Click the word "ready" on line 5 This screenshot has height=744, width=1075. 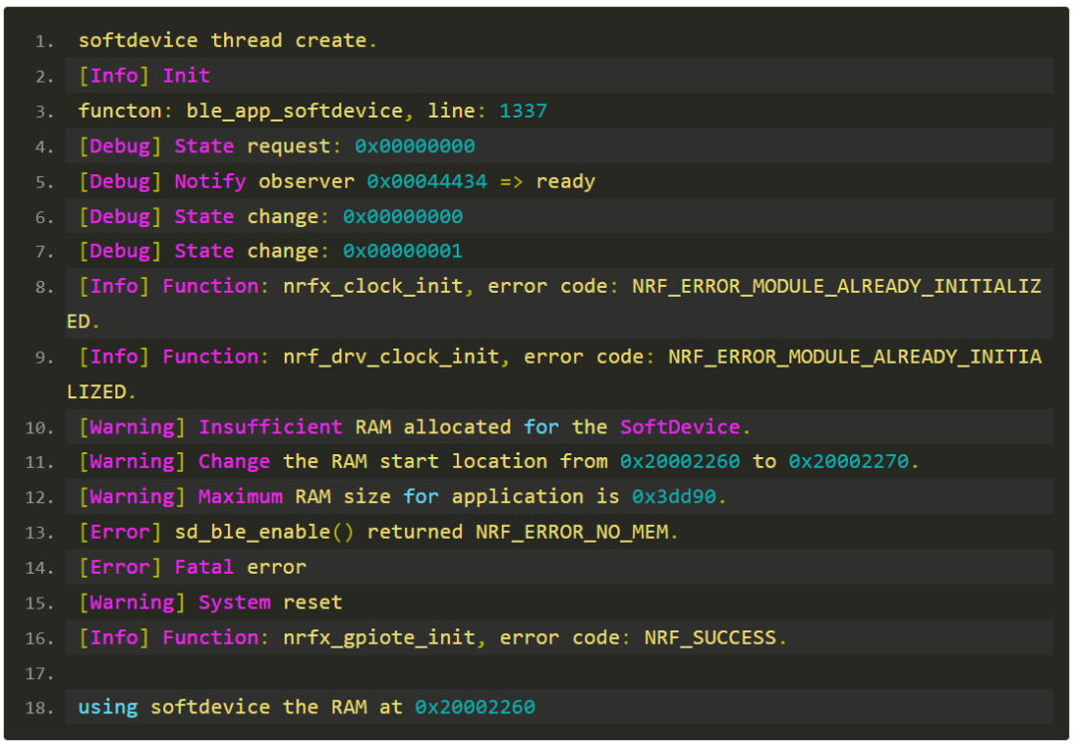click(565, 181)
